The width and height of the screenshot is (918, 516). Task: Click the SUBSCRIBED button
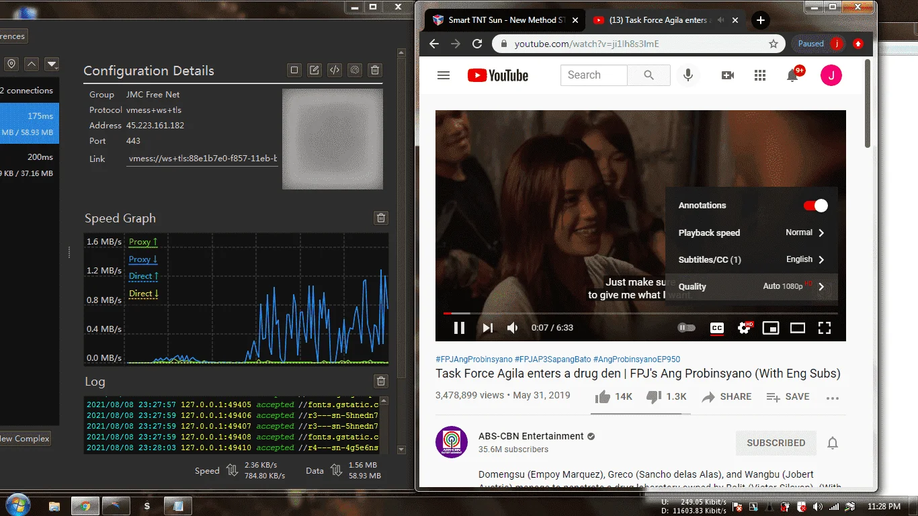pyautogui.click(x=776, y=443)
